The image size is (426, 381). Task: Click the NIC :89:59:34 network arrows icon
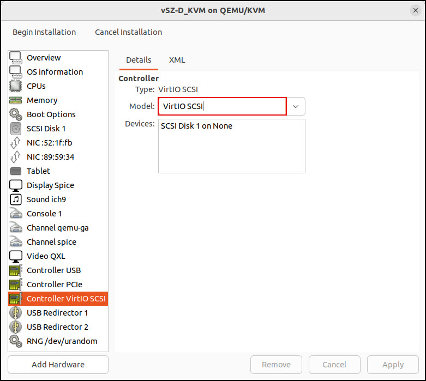(x=16, y=157)
